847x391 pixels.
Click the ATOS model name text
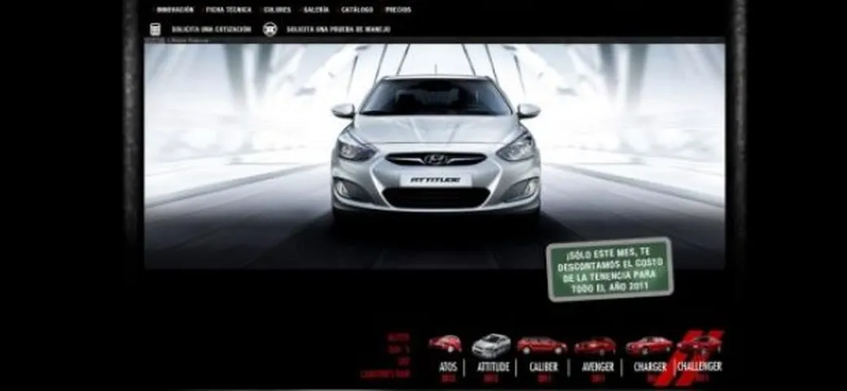coord(448,367)
